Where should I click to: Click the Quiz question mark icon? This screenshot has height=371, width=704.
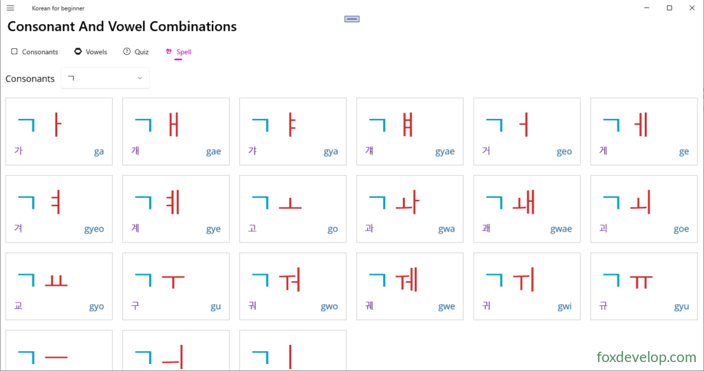point(126,52)
